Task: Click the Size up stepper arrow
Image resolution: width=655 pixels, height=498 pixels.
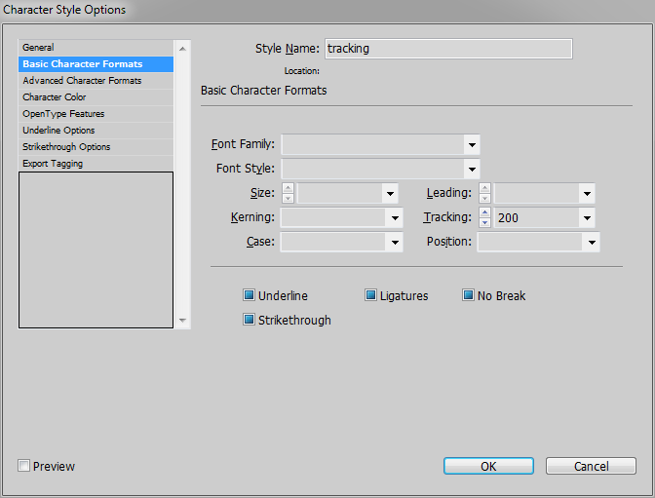Action: click(x=288, y=188)
